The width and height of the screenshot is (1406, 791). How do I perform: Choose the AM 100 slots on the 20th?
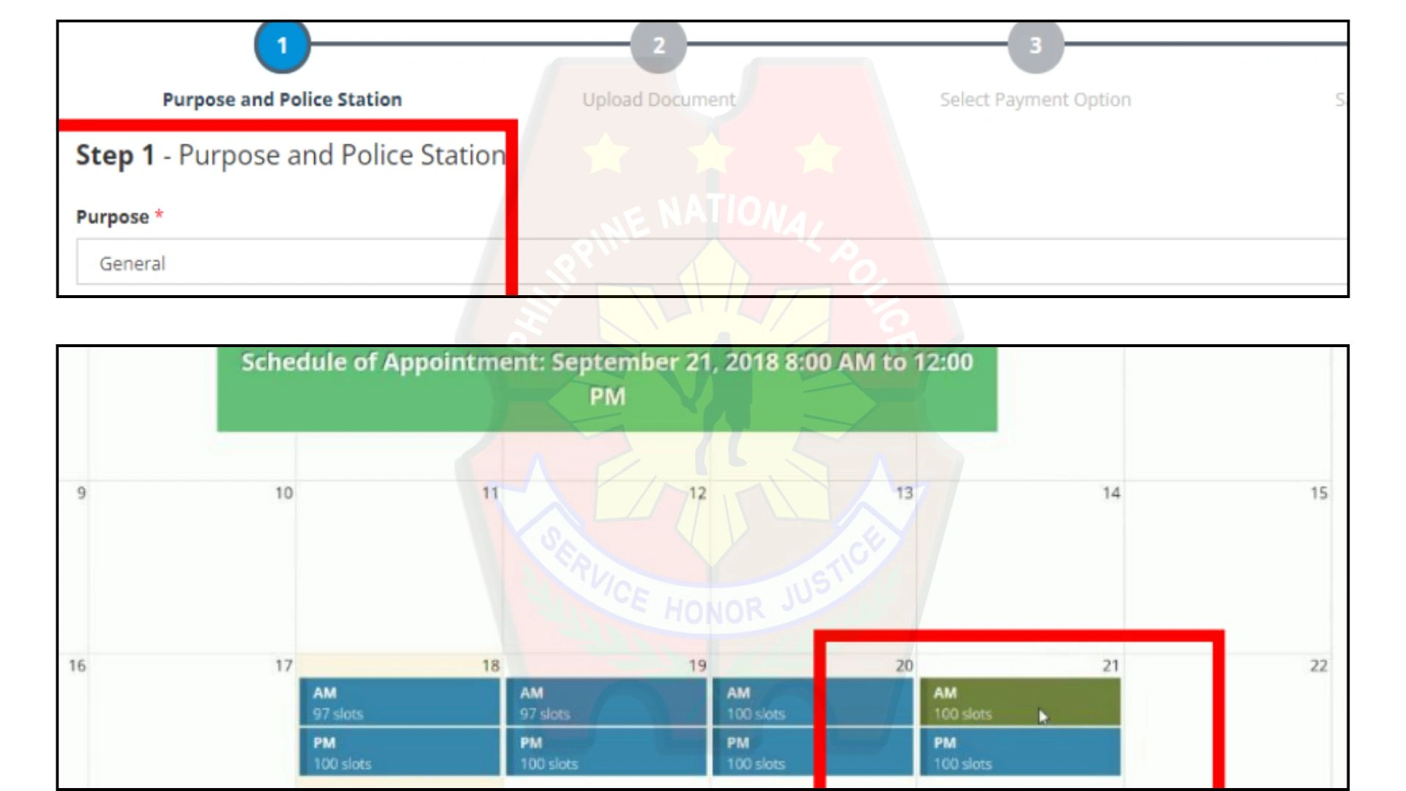[x=814, y=702]
